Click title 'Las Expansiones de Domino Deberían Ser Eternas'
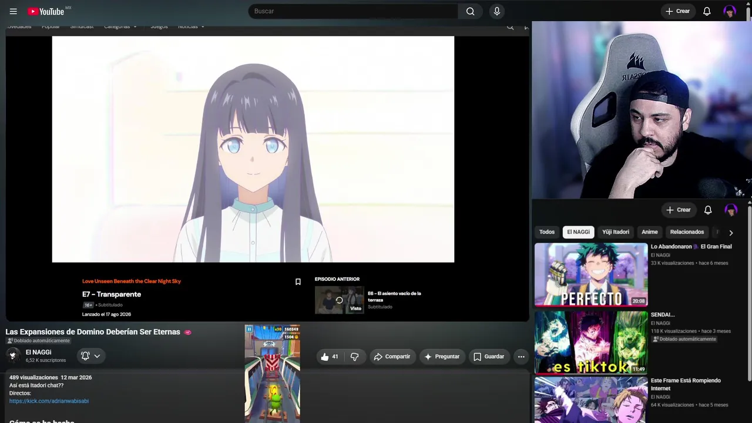This screenshot has width=752, height=423. click(x=93, y=332)
